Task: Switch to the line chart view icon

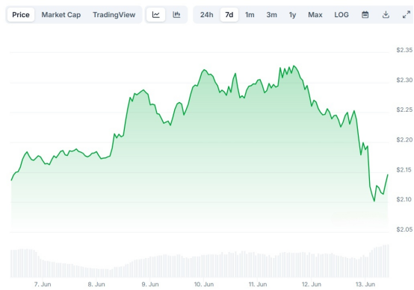Action: point(155,14)
